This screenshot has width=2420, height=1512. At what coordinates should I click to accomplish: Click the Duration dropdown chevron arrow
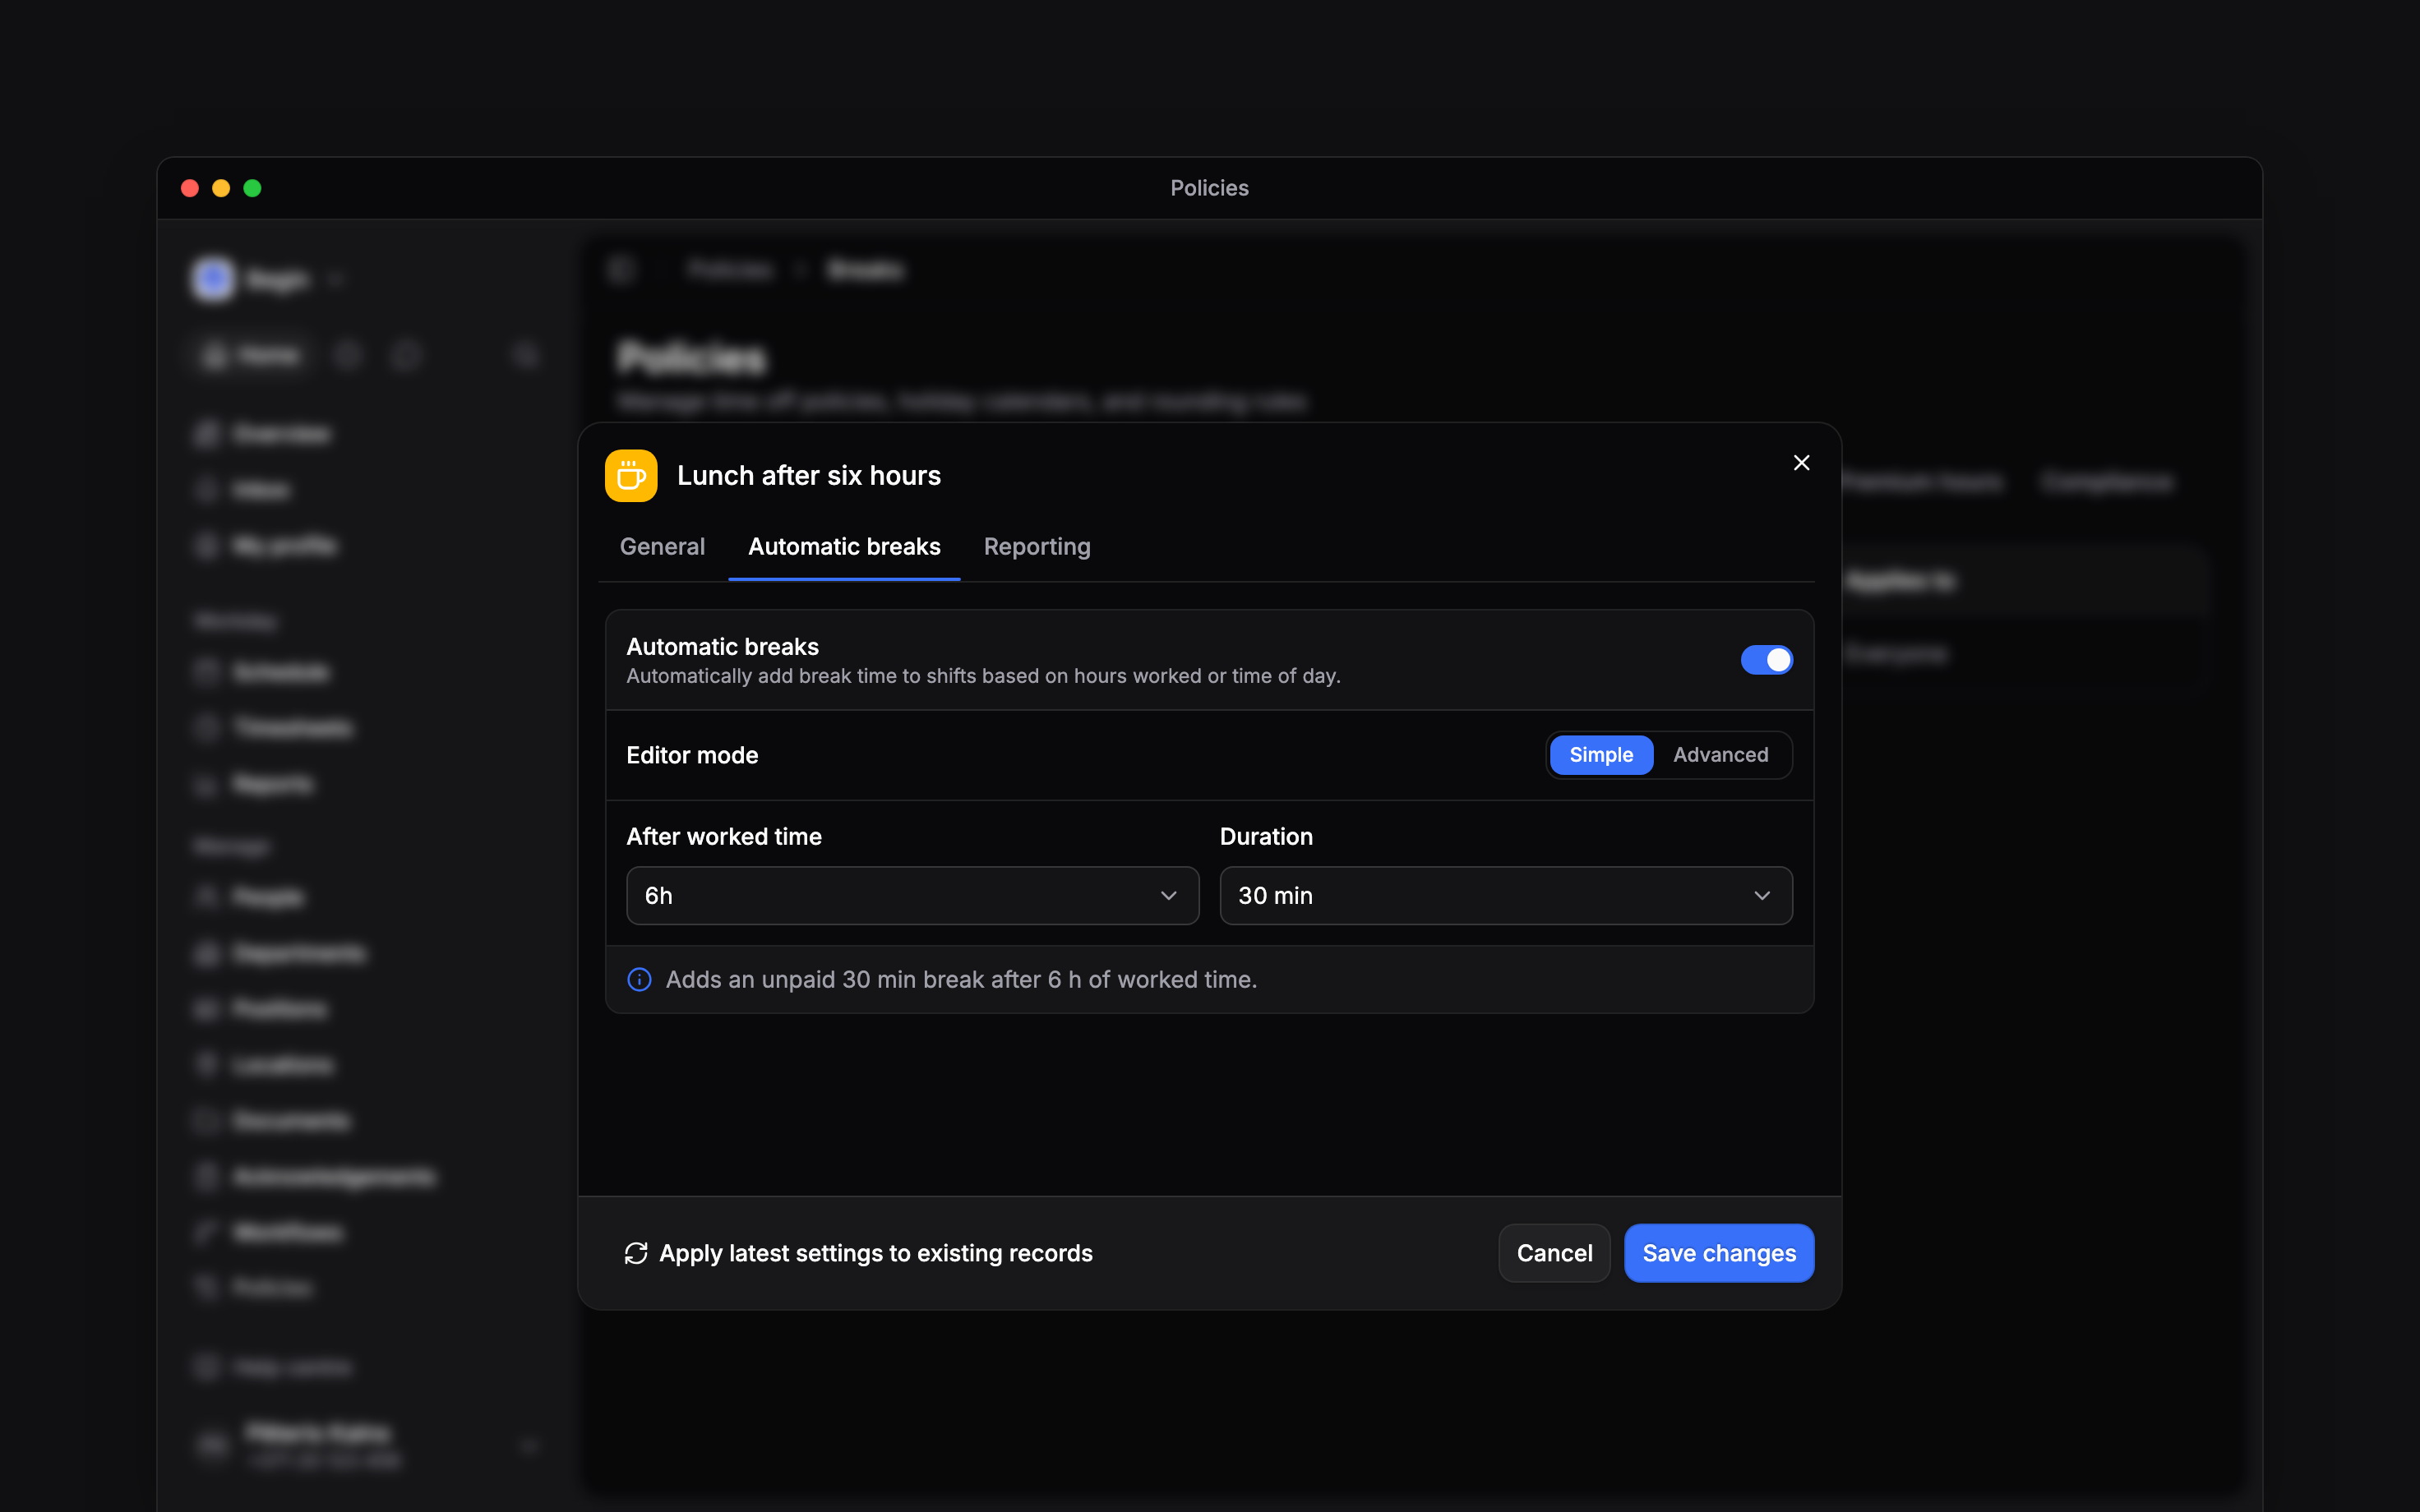pos(1762,895)
